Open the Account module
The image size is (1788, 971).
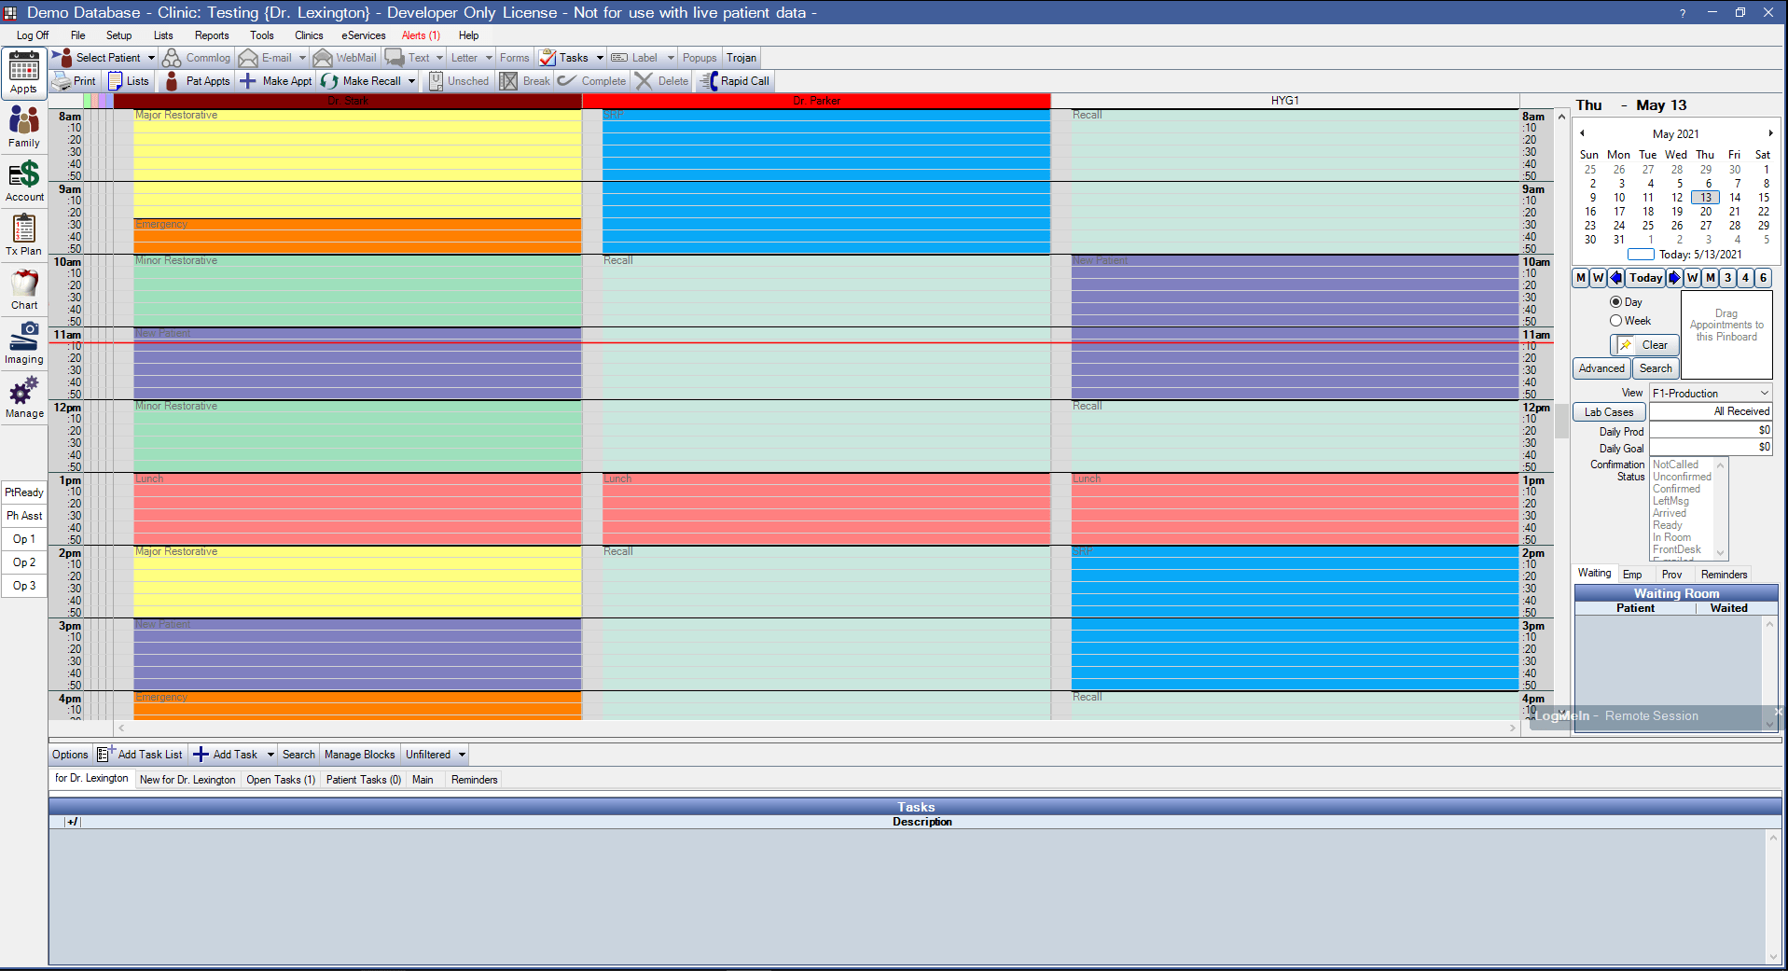(x=23, y=180)
